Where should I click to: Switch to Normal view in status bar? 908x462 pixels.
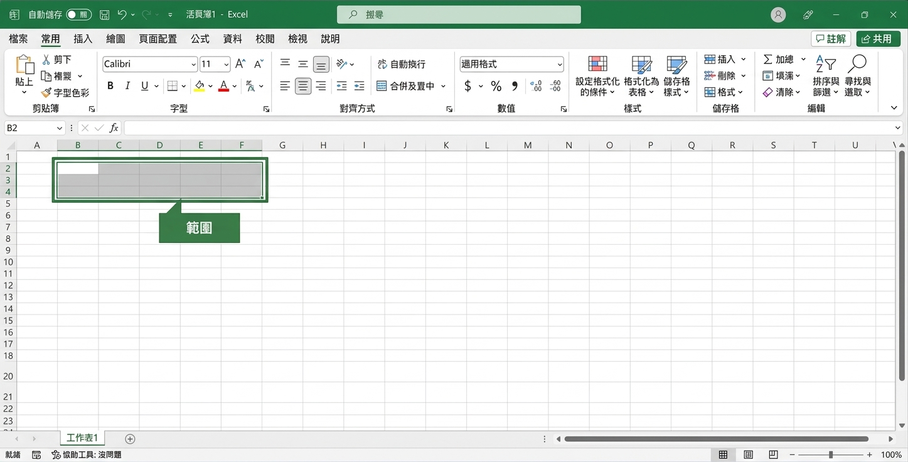pos(724,454)
